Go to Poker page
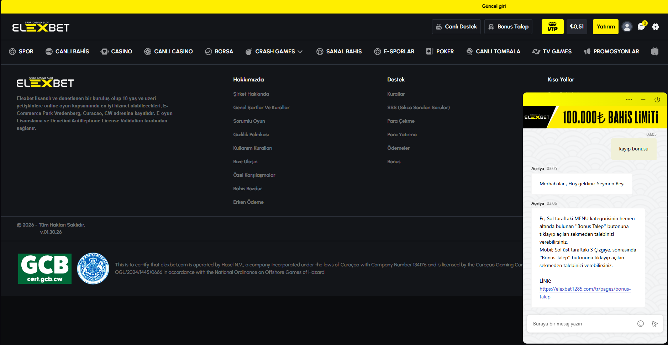Screen dimensions: 668x345 point(440,52)
